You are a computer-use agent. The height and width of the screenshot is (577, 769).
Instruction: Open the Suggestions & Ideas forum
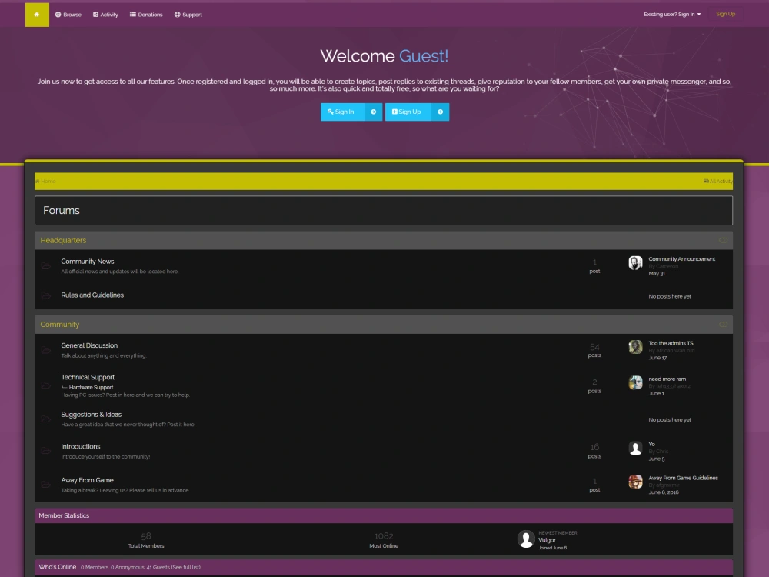(x=92, y=415)
